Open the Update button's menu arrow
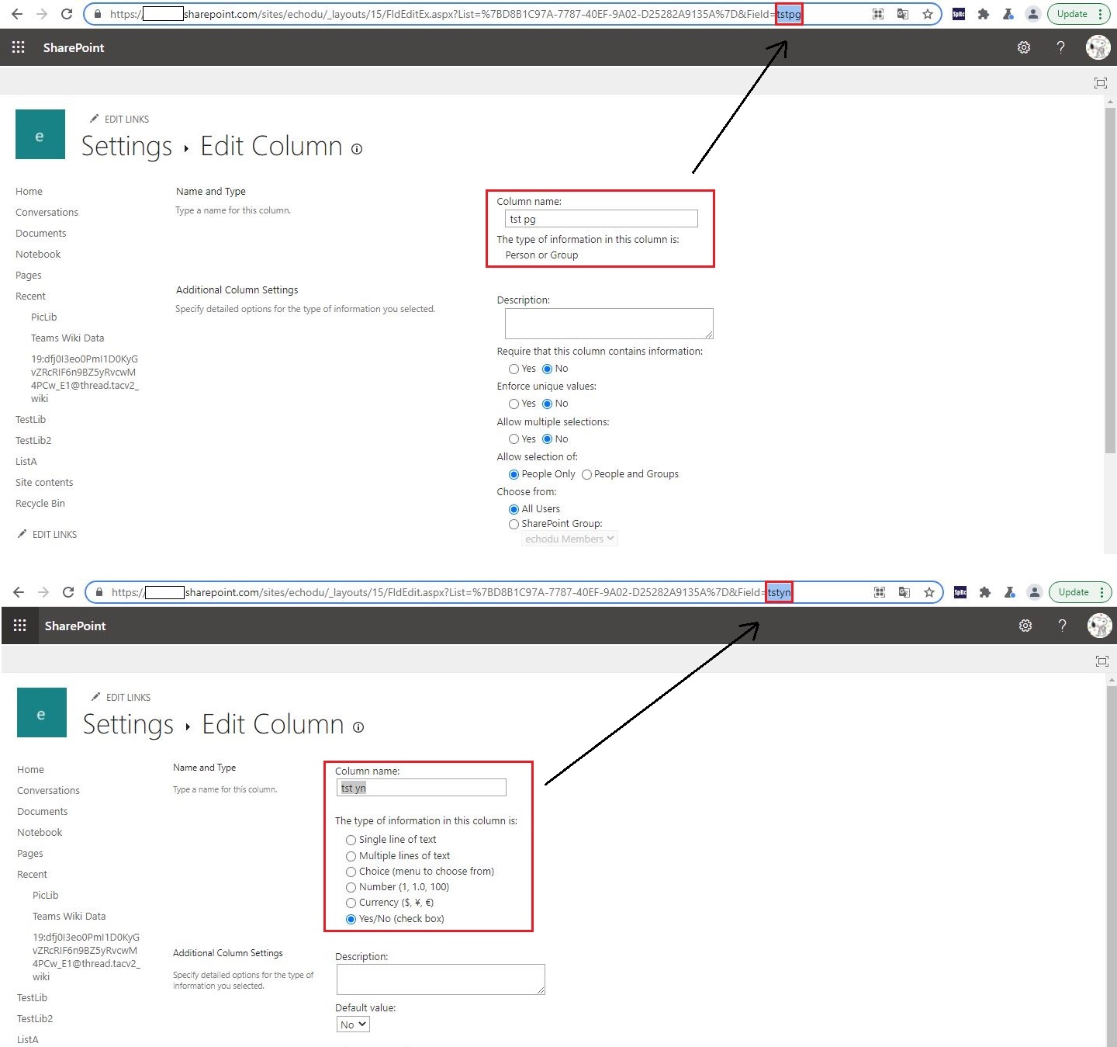This screenshot has height=1047, width=1117. tap(1101, 14)
